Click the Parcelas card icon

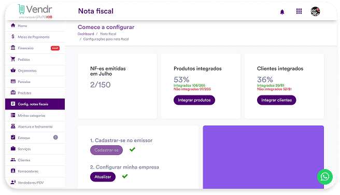[13, 81]
